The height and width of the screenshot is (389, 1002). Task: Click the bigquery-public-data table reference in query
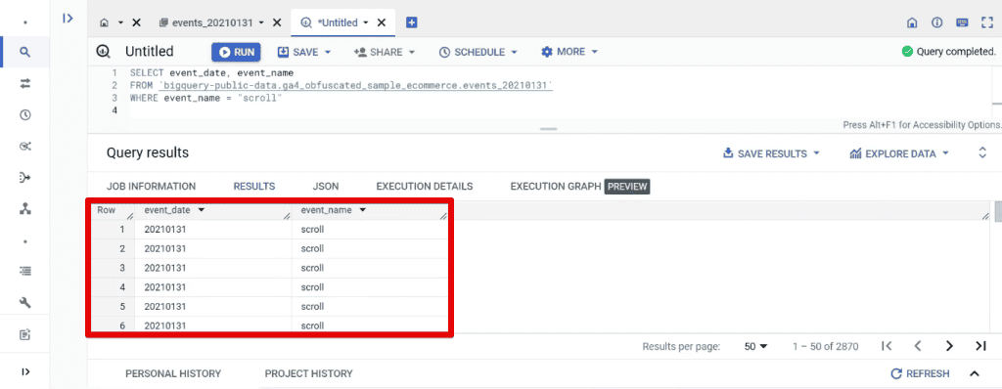[x=355, y=86]
